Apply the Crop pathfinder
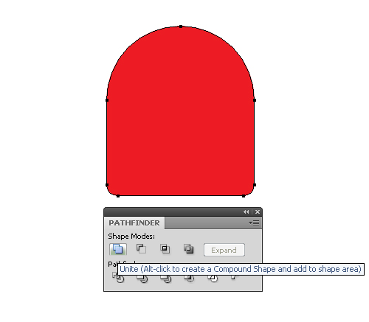The image size is (369, 322). (x=189, y=279)
